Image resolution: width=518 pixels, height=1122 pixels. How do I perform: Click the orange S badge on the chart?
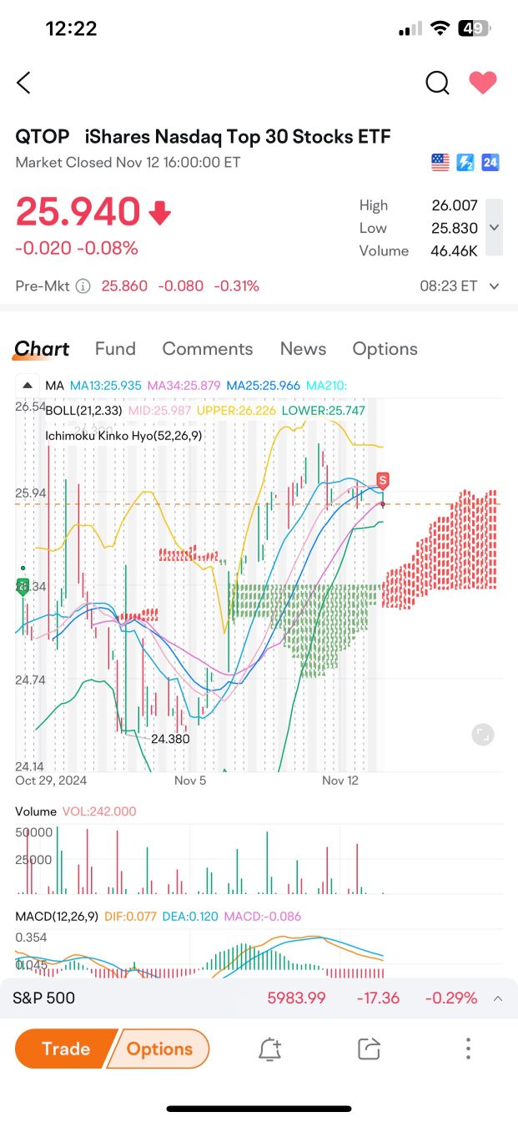click(381, 480)
